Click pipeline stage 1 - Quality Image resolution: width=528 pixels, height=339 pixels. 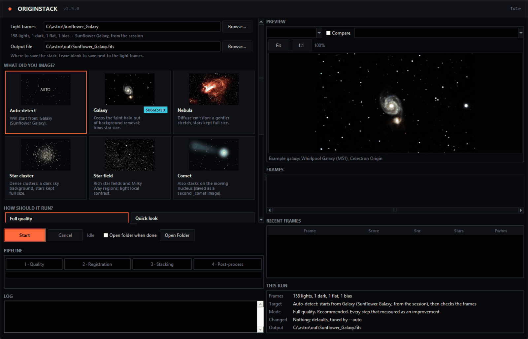pos(34,264)
